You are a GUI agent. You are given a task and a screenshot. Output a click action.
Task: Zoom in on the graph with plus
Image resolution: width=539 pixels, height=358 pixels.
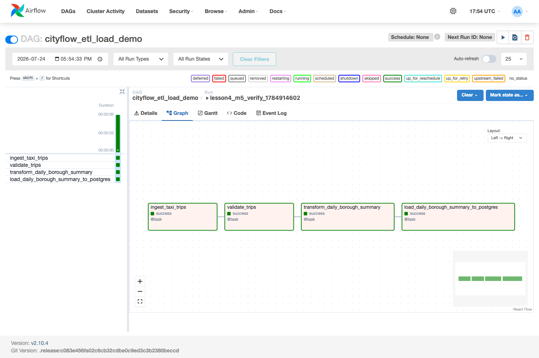(x=140, y=281)
